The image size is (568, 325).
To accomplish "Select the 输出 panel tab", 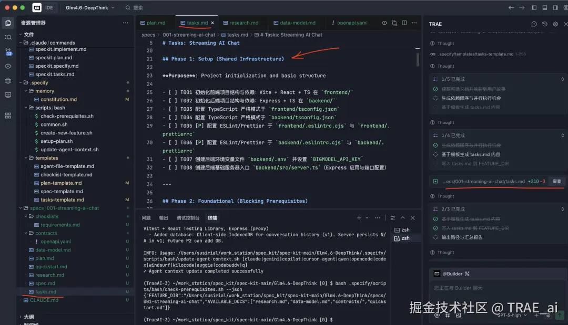I will coord(164,218).
